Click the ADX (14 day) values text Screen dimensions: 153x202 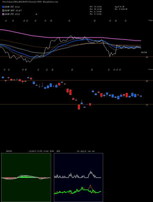85,151
